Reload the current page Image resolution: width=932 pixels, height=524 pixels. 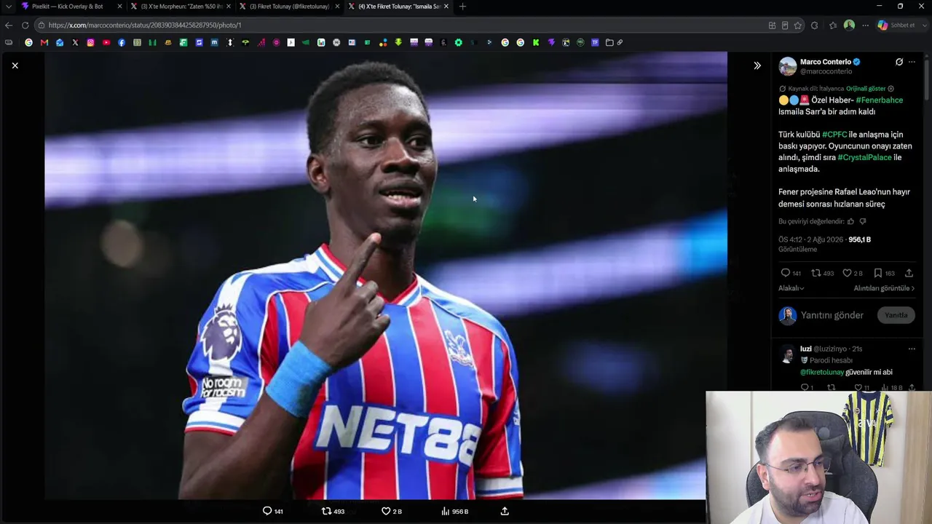click(x=25, y=25)
